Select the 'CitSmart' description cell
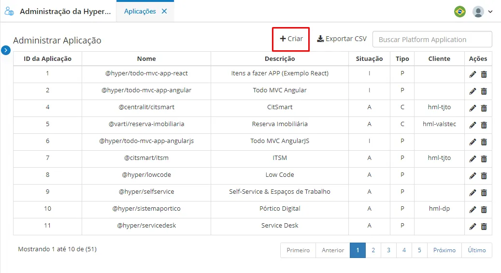The height and width of the screenshot is (273, 501). click(280, 107)
